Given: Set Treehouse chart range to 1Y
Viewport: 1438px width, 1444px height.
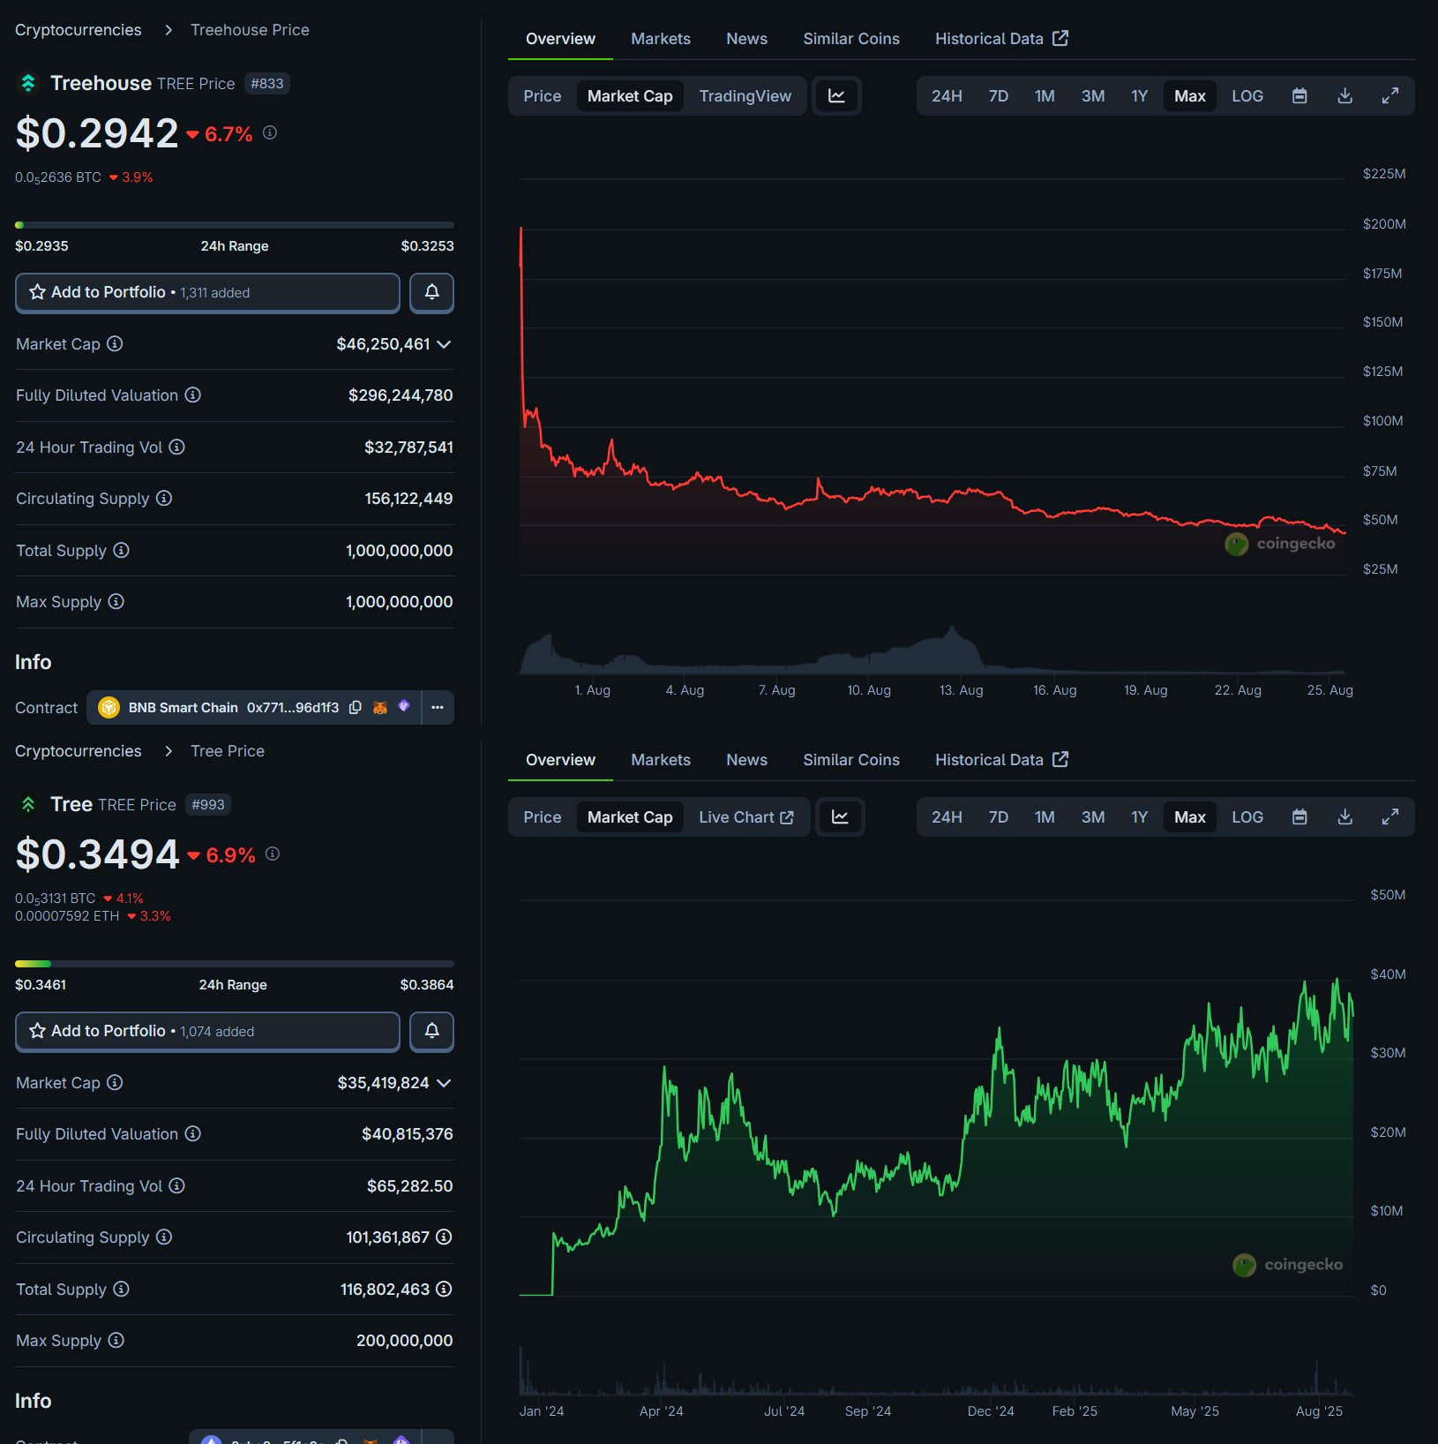Looking at the screenshot, I should [1140, 96].
